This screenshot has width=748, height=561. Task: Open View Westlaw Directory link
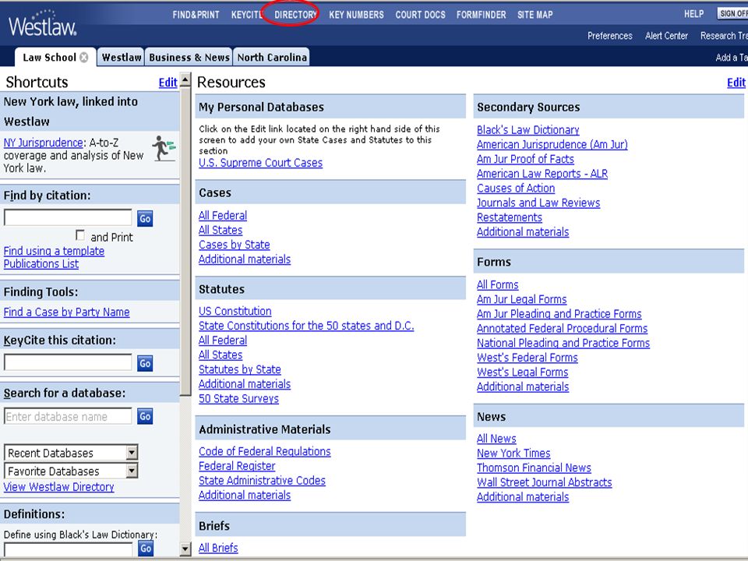pyautogui.click(x=58, y=487)
